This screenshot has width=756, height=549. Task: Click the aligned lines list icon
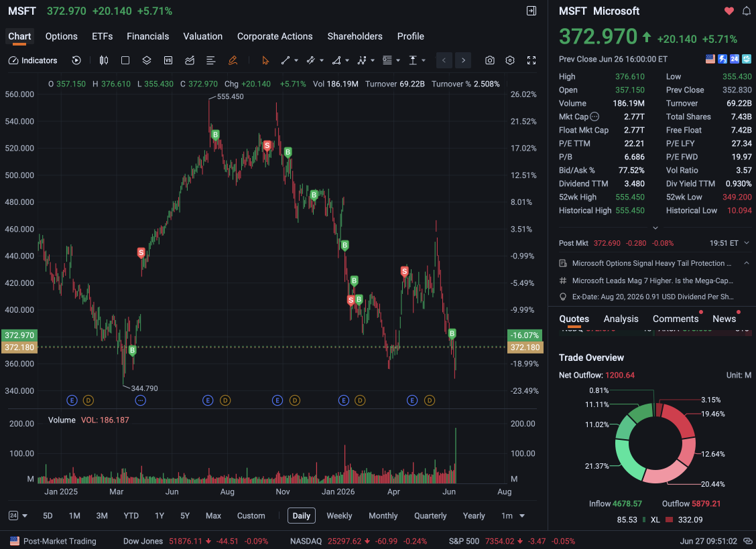210,60
